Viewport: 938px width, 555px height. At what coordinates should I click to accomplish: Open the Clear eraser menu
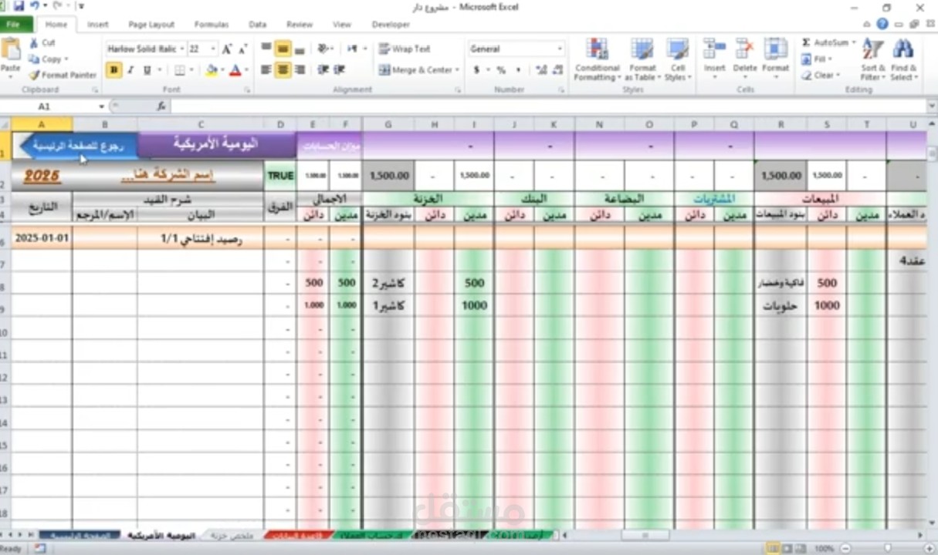820,76
